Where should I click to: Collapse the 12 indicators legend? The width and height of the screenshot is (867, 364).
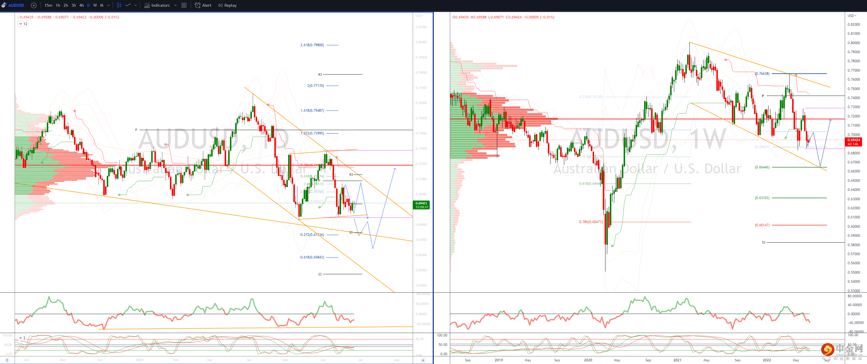click(x=23, y=24)
